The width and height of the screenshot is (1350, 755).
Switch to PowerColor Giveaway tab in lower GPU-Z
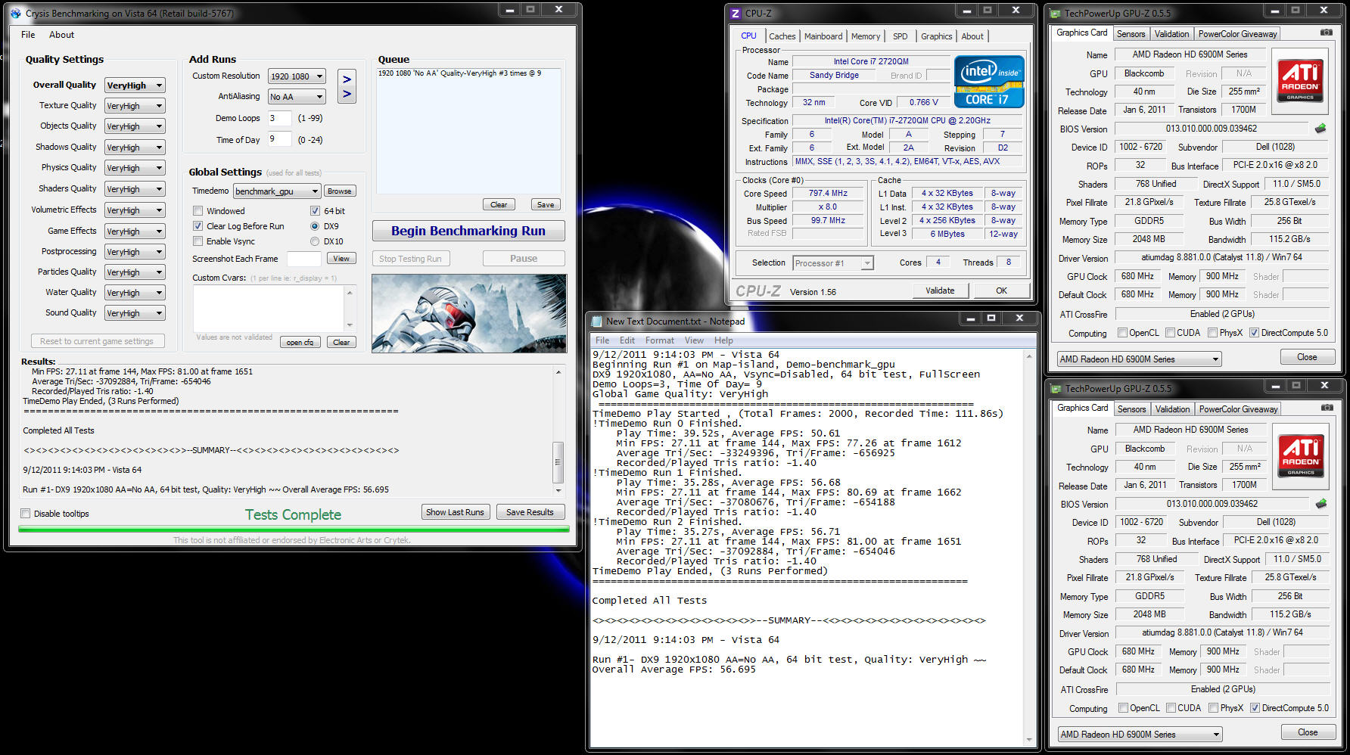(x=1239, y=409)
